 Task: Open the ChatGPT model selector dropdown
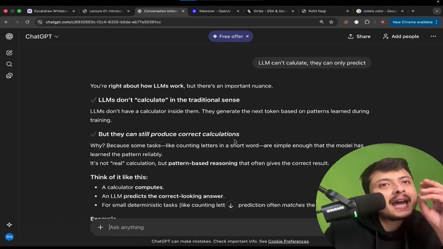click(x=42, y=37)
